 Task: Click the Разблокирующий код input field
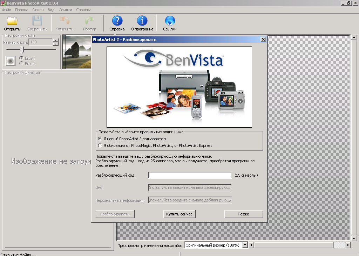click(x=190, y=175)
